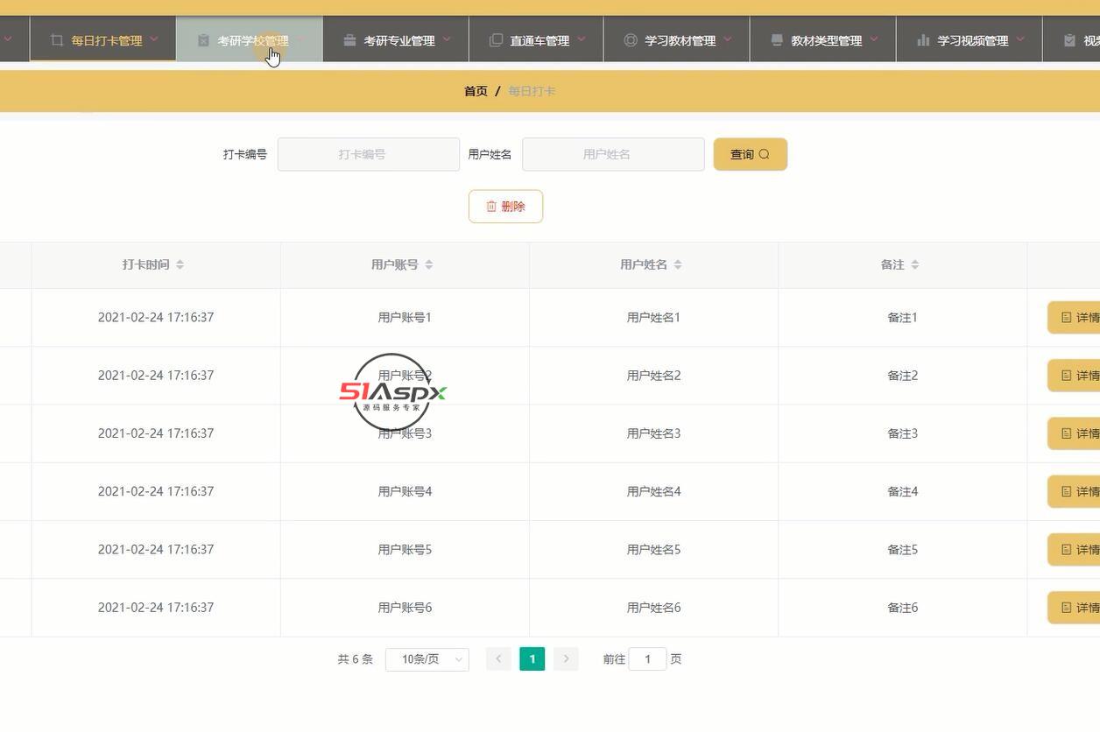Screen dimensions: 1100x732
Task: Click the bar chart icon beside 学习视频管理
Action: 923,40
